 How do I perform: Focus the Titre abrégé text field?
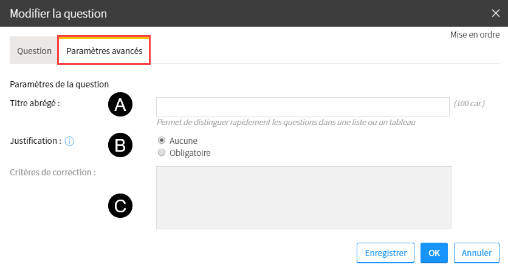tap(303, 107)
